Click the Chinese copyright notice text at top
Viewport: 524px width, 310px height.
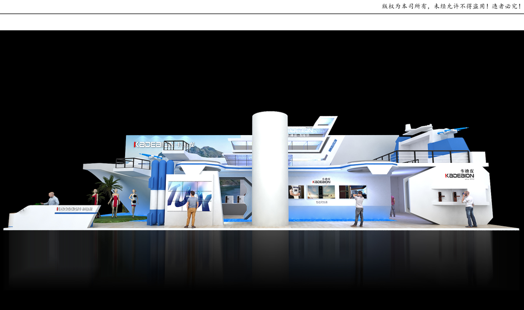pos(452,6)
